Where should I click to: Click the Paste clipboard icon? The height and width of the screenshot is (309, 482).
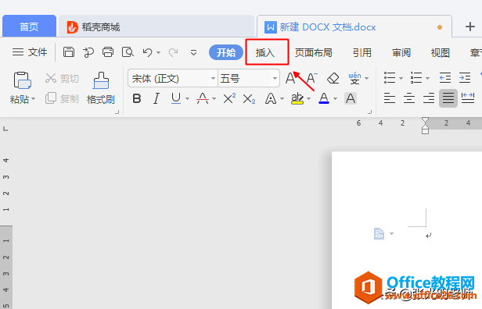pyautogui.click(x=22, y=80)
